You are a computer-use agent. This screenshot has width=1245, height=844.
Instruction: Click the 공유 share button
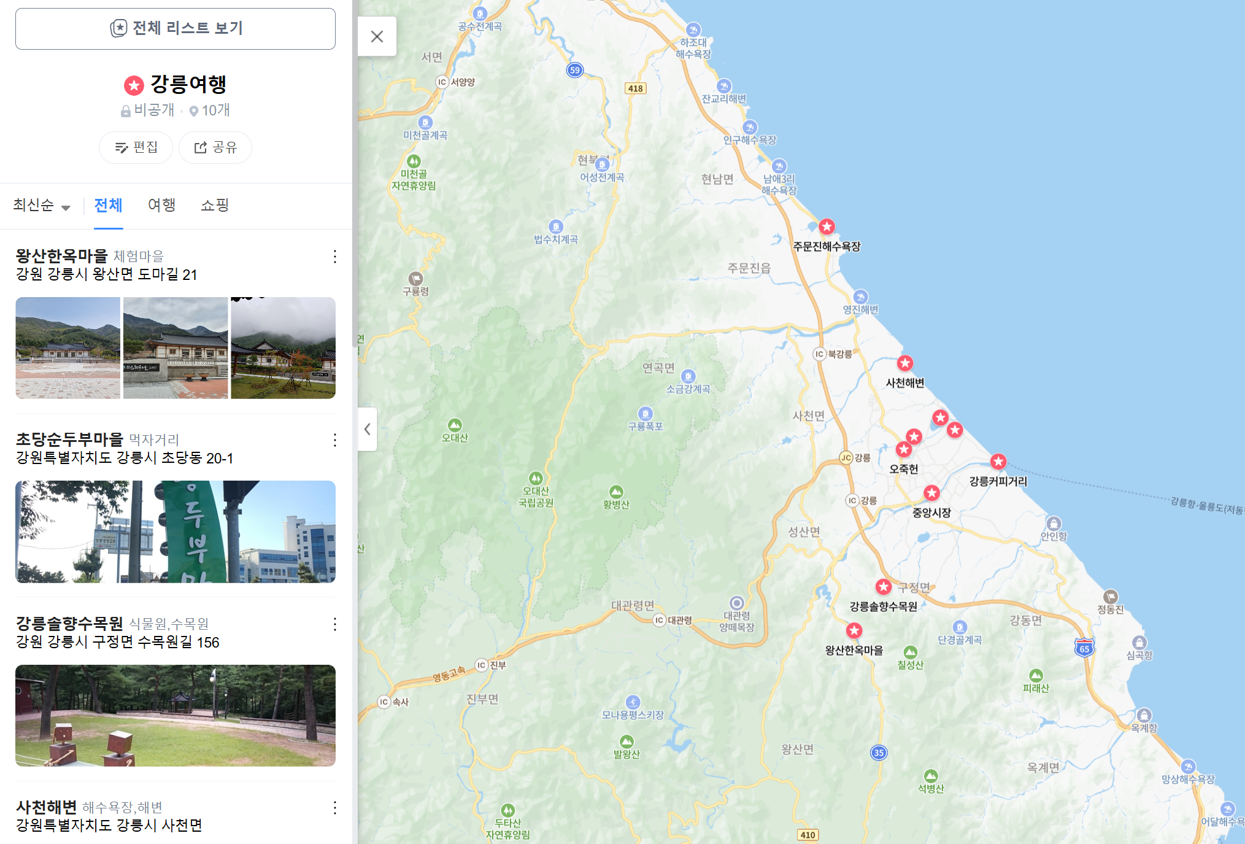pos(215,147)
